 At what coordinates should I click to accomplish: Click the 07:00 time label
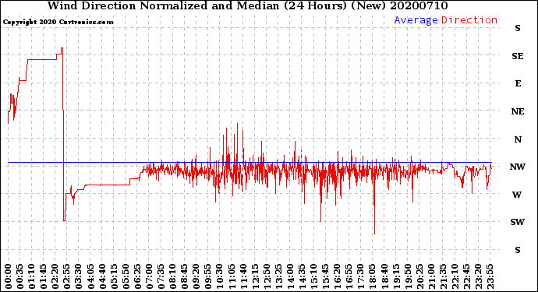tap(149, 276)
